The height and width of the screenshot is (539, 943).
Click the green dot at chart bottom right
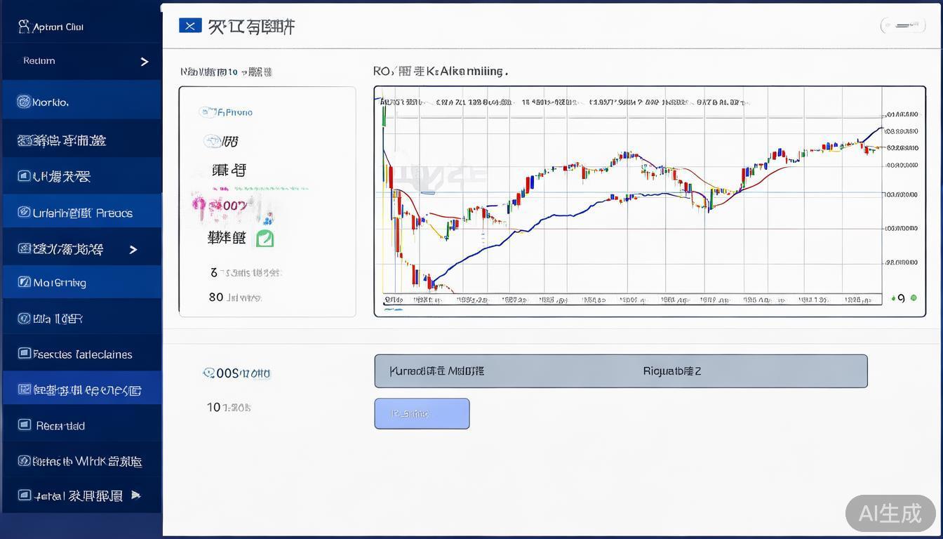click(914, 298)
